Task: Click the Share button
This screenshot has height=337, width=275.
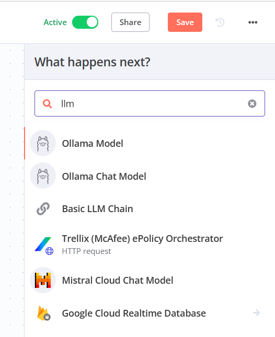Action: (x=130, y=22)
